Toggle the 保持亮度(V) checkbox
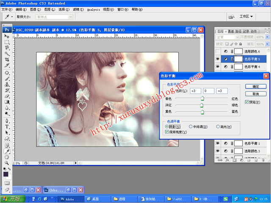 click(167, 132)
